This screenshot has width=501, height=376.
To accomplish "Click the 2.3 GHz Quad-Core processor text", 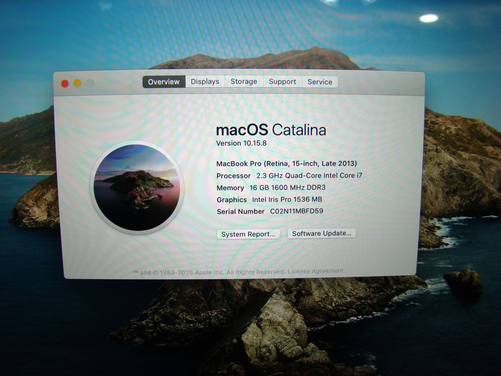I will [x=309, y=175].
